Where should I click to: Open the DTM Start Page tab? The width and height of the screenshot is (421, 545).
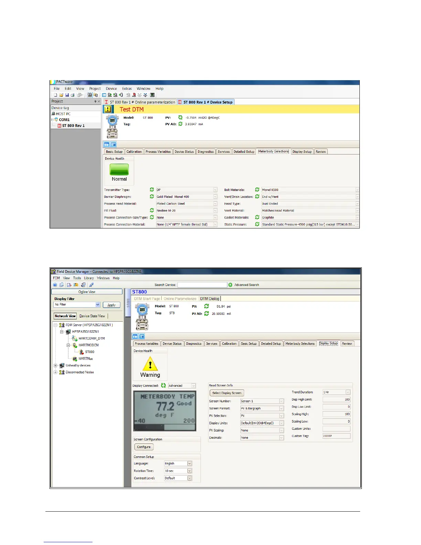147,299
